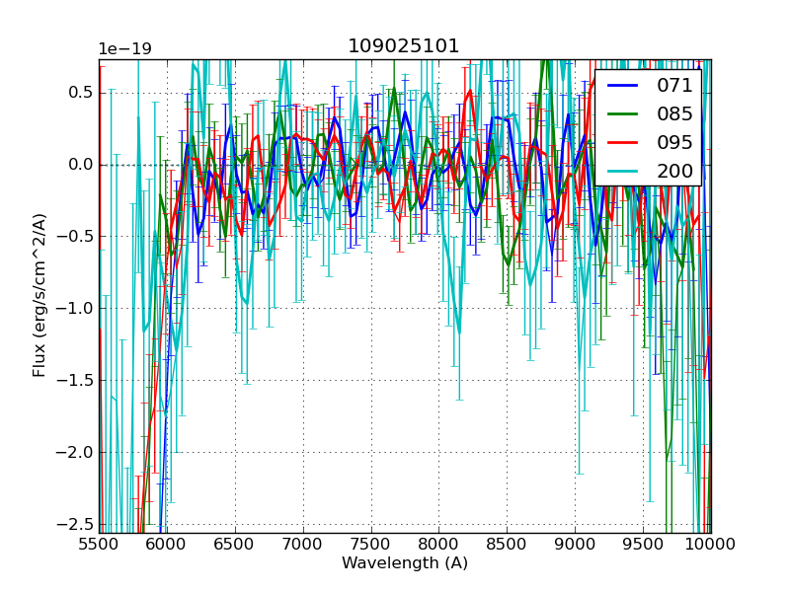Screen dimensions: 790x592
Task: Click the cyan line swatch in legend
Action: (624, 171)
